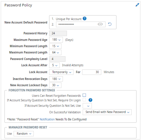Follow the Notification link in note
This screenshot has height=140, width=141.
pos(47,119)
